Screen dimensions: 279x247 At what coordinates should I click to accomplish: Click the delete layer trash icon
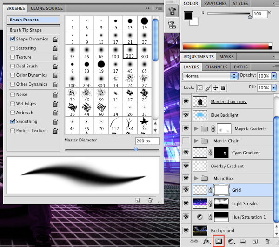(267, 241)
